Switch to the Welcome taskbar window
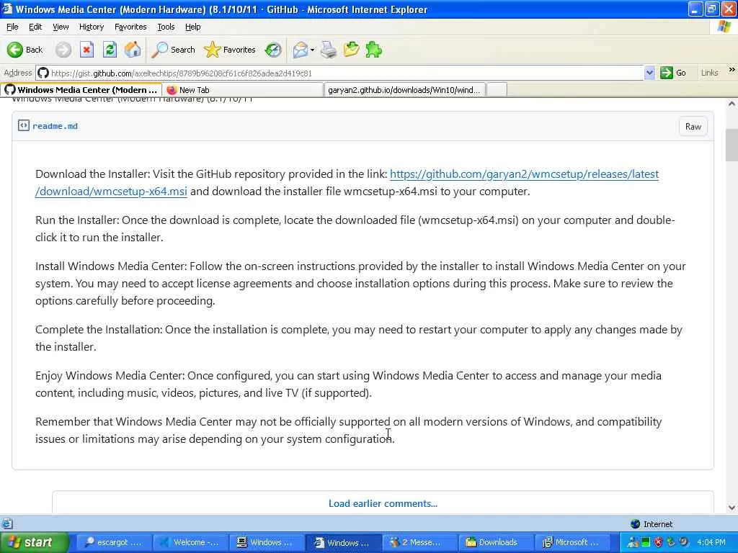 [190, 542]
